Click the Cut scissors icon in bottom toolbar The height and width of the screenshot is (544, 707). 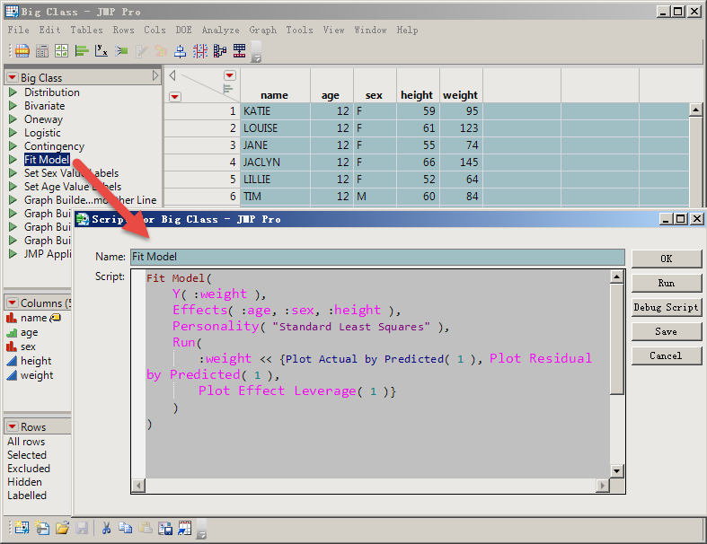point(106,529)
